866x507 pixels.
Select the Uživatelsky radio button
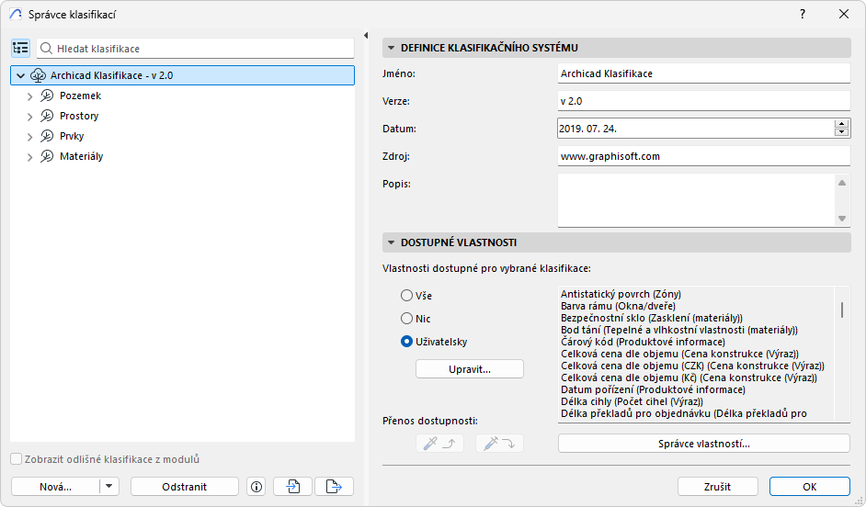click(x=406, y=342)
